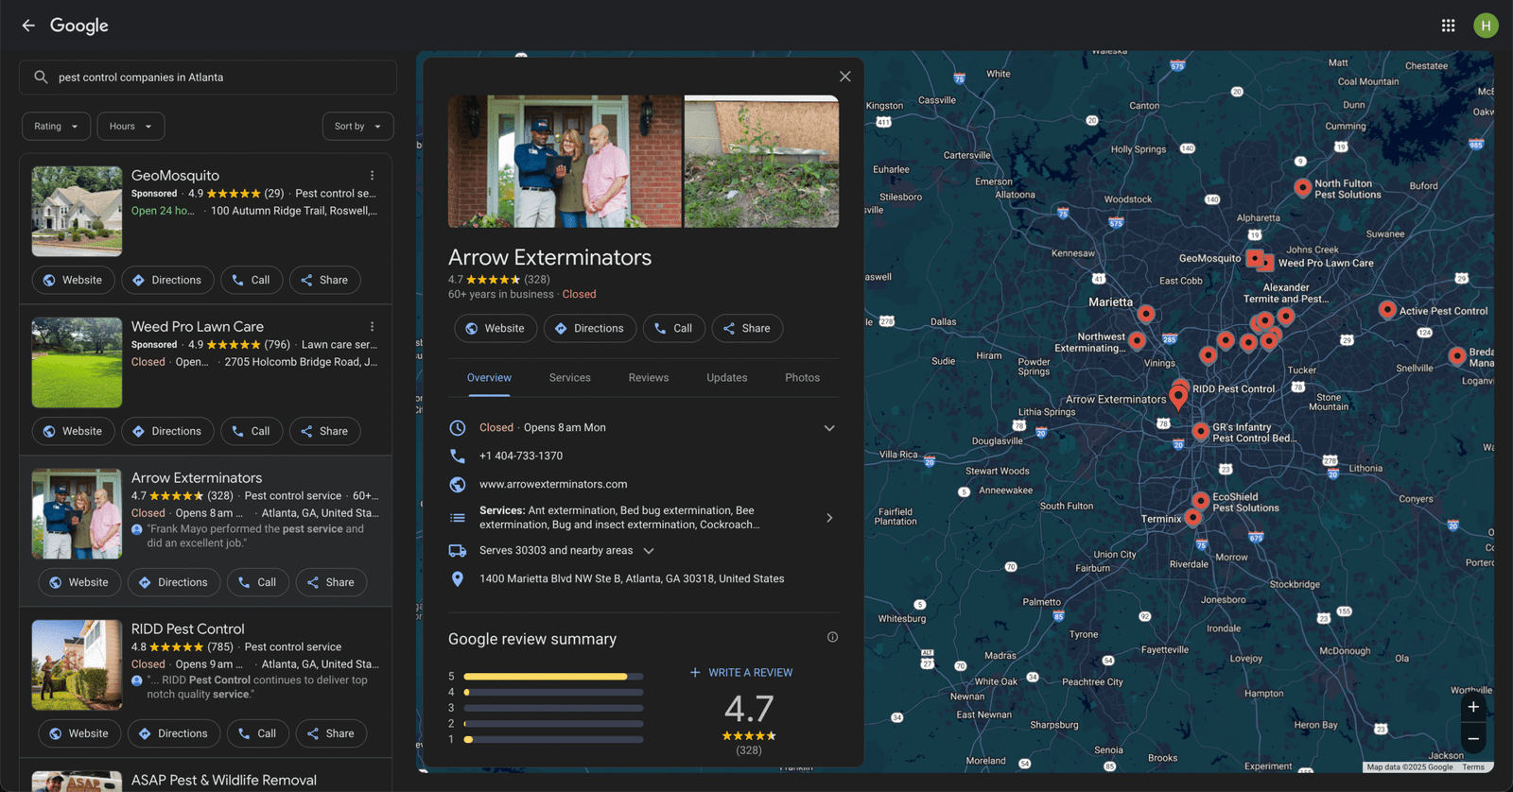The height and width of the screenshot is (792, 1513).
Task: Click Call button in detail panel
Action: coord(674,329)
